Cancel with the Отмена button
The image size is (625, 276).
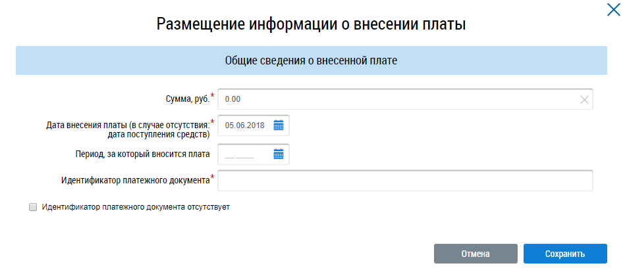[476, 254]
